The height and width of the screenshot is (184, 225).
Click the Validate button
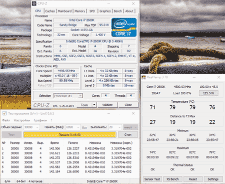[107, 105]
